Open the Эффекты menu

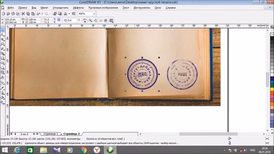point(78,8)
